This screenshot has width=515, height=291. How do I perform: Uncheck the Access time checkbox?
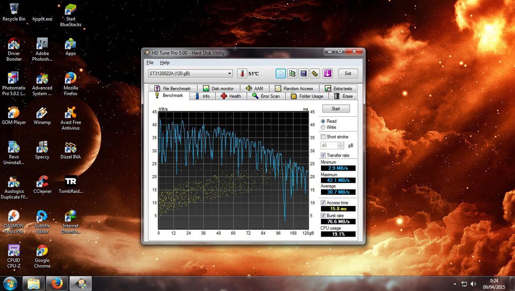coord(323,203)
